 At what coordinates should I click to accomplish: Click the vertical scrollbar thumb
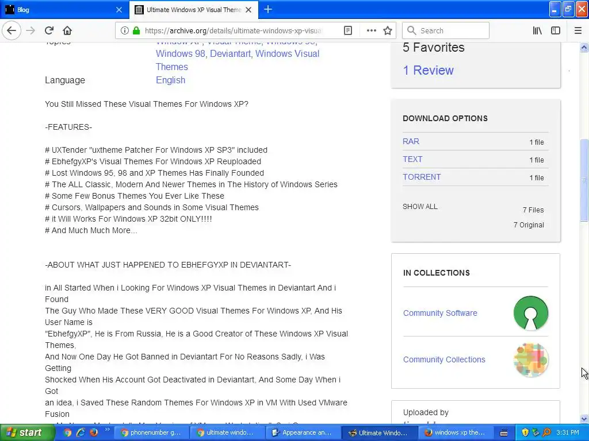(x=584, y=180)
